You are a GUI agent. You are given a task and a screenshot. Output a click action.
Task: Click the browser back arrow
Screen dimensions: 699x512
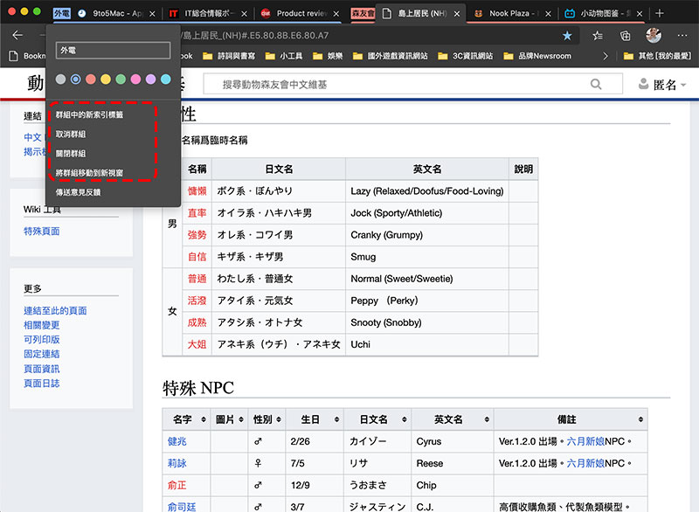tap(17, 35)
